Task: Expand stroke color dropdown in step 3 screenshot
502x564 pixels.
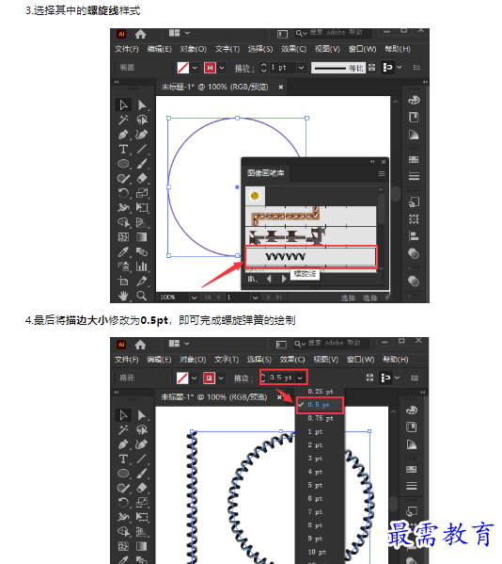Action: (x=222, y=68)
